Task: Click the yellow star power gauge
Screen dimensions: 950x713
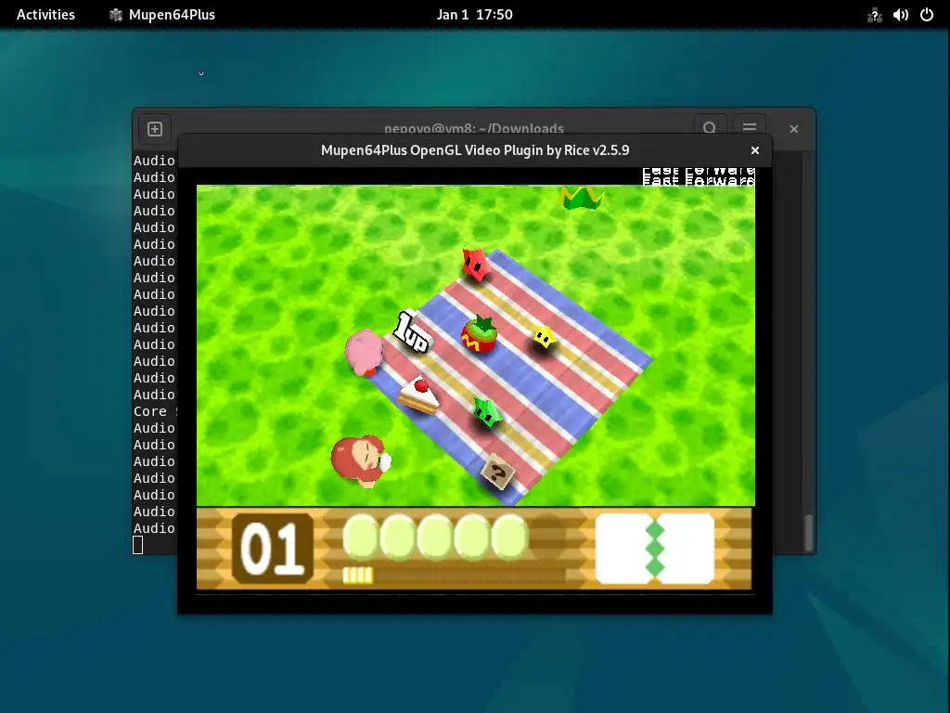Action: pyautogui.click(x=357, y=575)
